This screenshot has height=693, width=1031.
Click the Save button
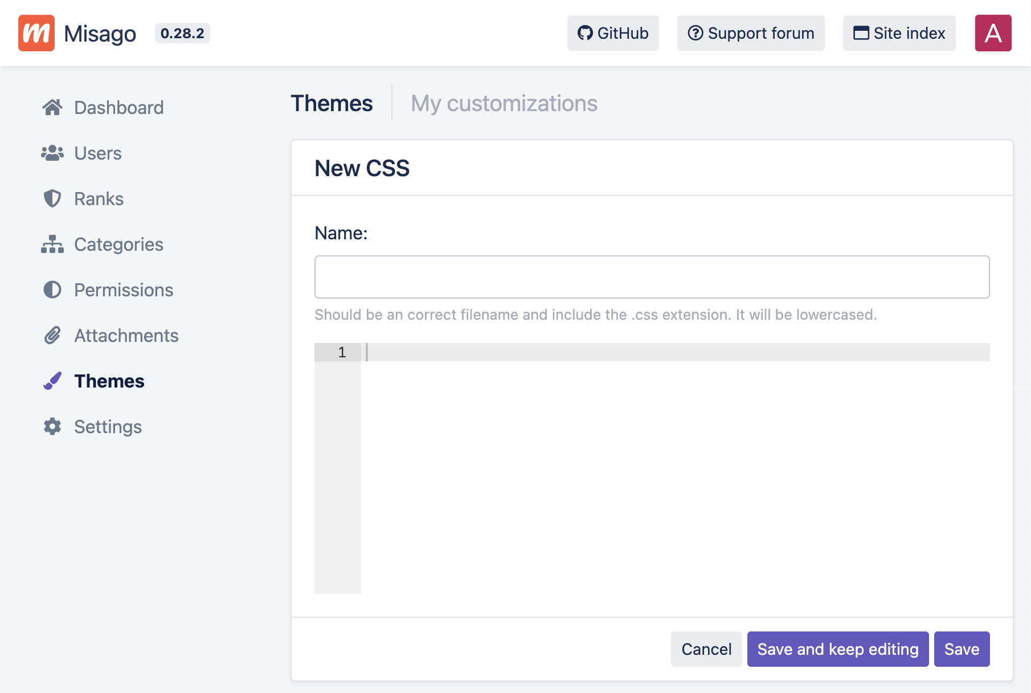point(962,649)
